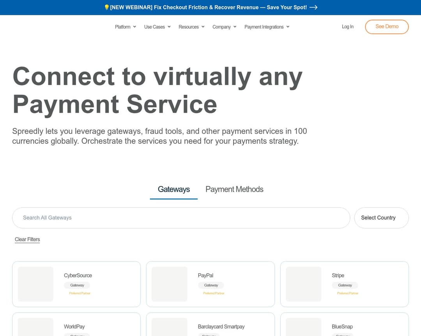421x336 pixels.
Task: Click the 'Connect to virtually any Payment Service' heading
Action: tap(157, 90)
